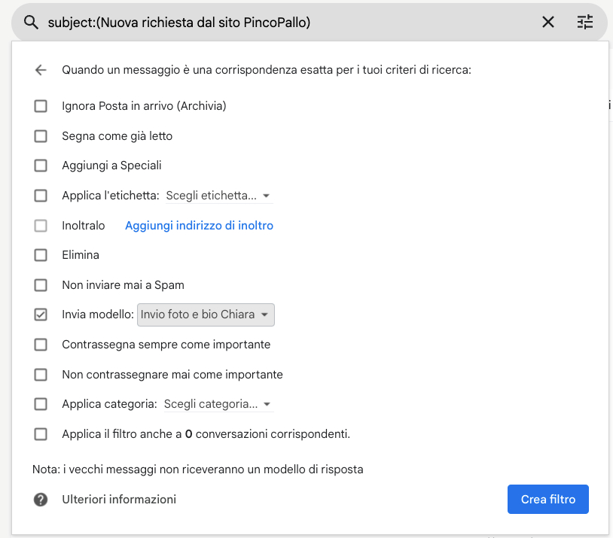Image resolution: width=613 pixels, height=538 pixels.
Task: Click the search magnifier icon
Action: (x=31, y=23)
